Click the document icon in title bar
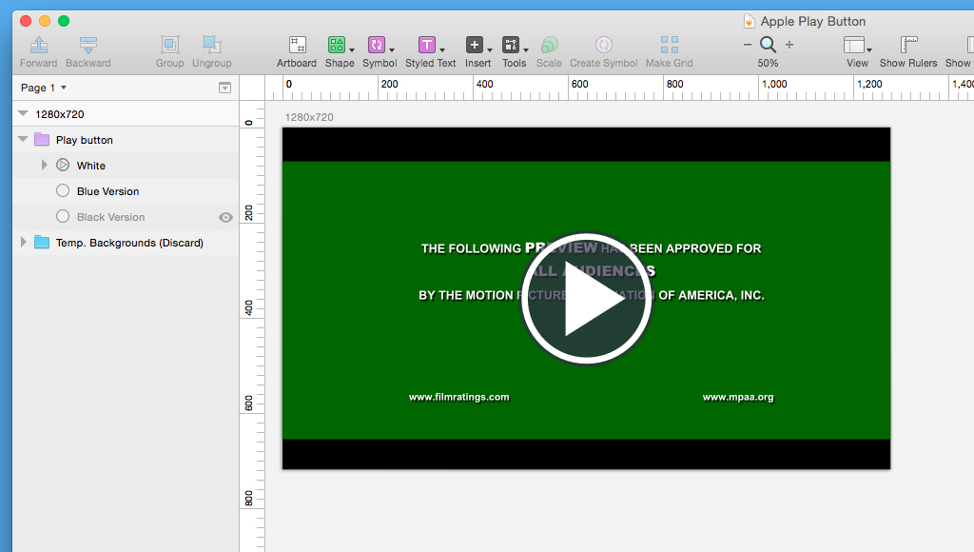This screenshot has height=552, width=974. pos(750,21)
